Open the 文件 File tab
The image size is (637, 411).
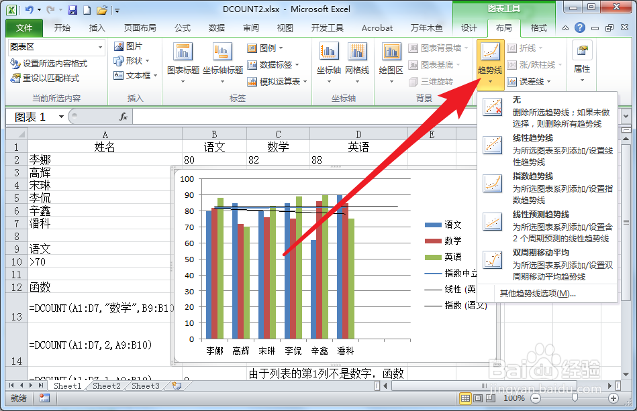(24, 27)
